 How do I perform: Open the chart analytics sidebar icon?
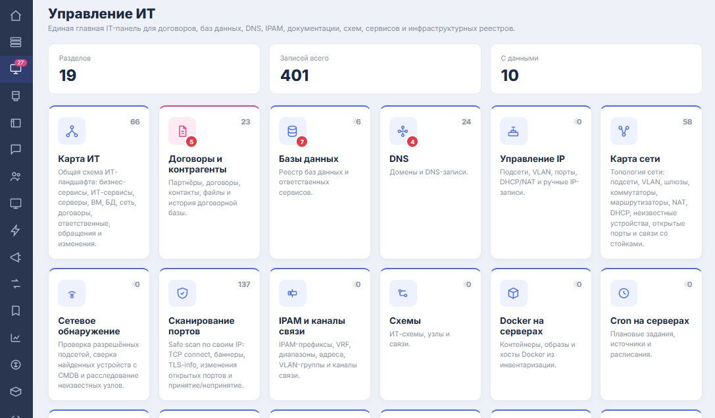[16, 338]
